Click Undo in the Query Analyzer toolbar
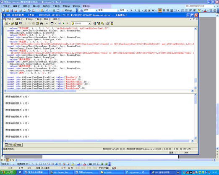This screenshot has width=219, height=175. click(47, 24)
